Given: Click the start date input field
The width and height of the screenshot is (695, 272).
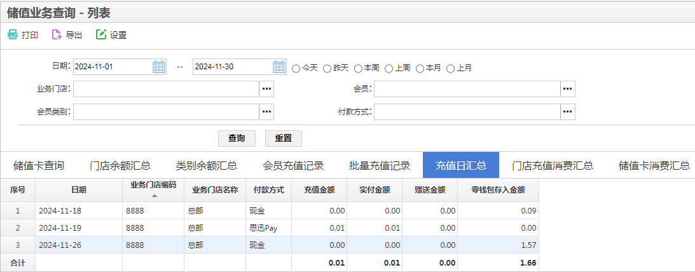Looking at the screenshot, I should (x=113, y=67).
